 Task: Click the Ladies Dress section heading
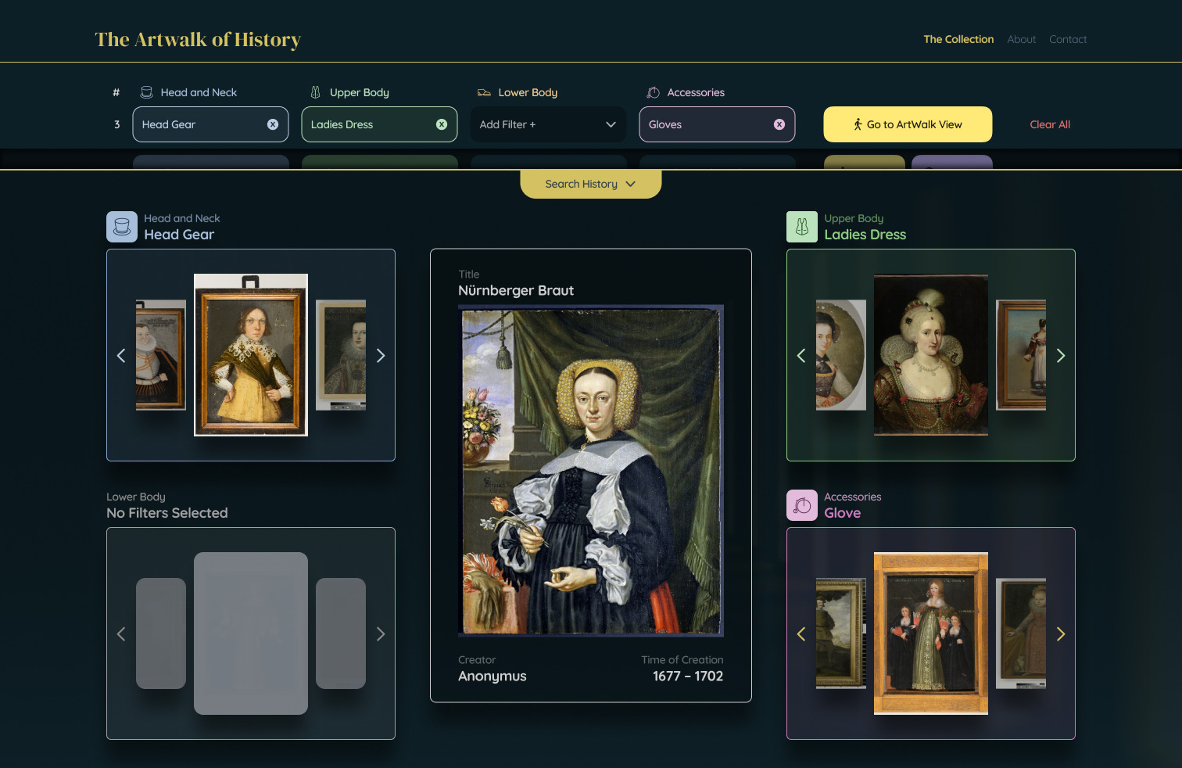point(865,235)
